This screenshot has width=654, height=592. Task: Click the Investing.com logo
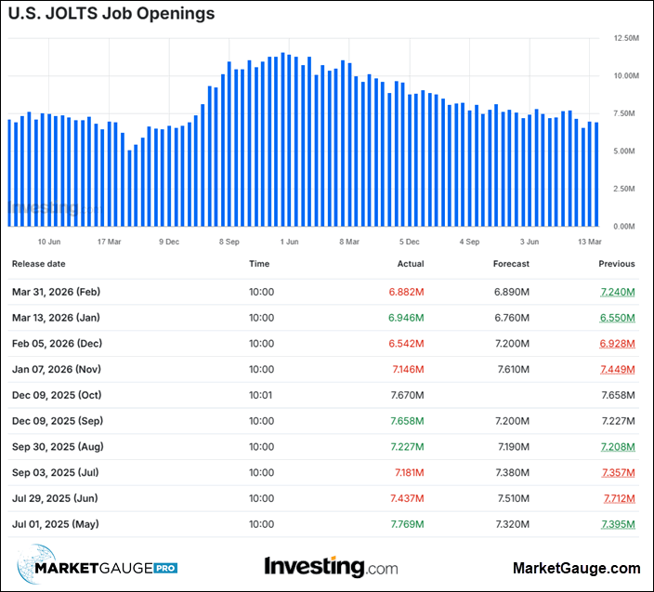pos(331,566)
